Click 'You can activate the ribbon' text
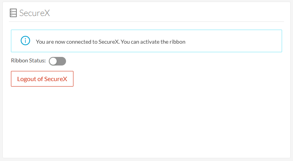 [x=153, y=42]
